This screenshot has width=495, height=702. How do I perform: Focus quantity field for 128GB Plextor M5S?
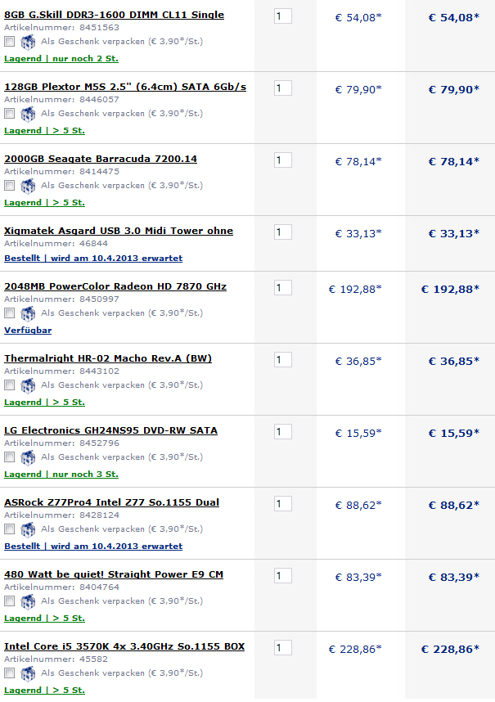(x=283, y=88)
